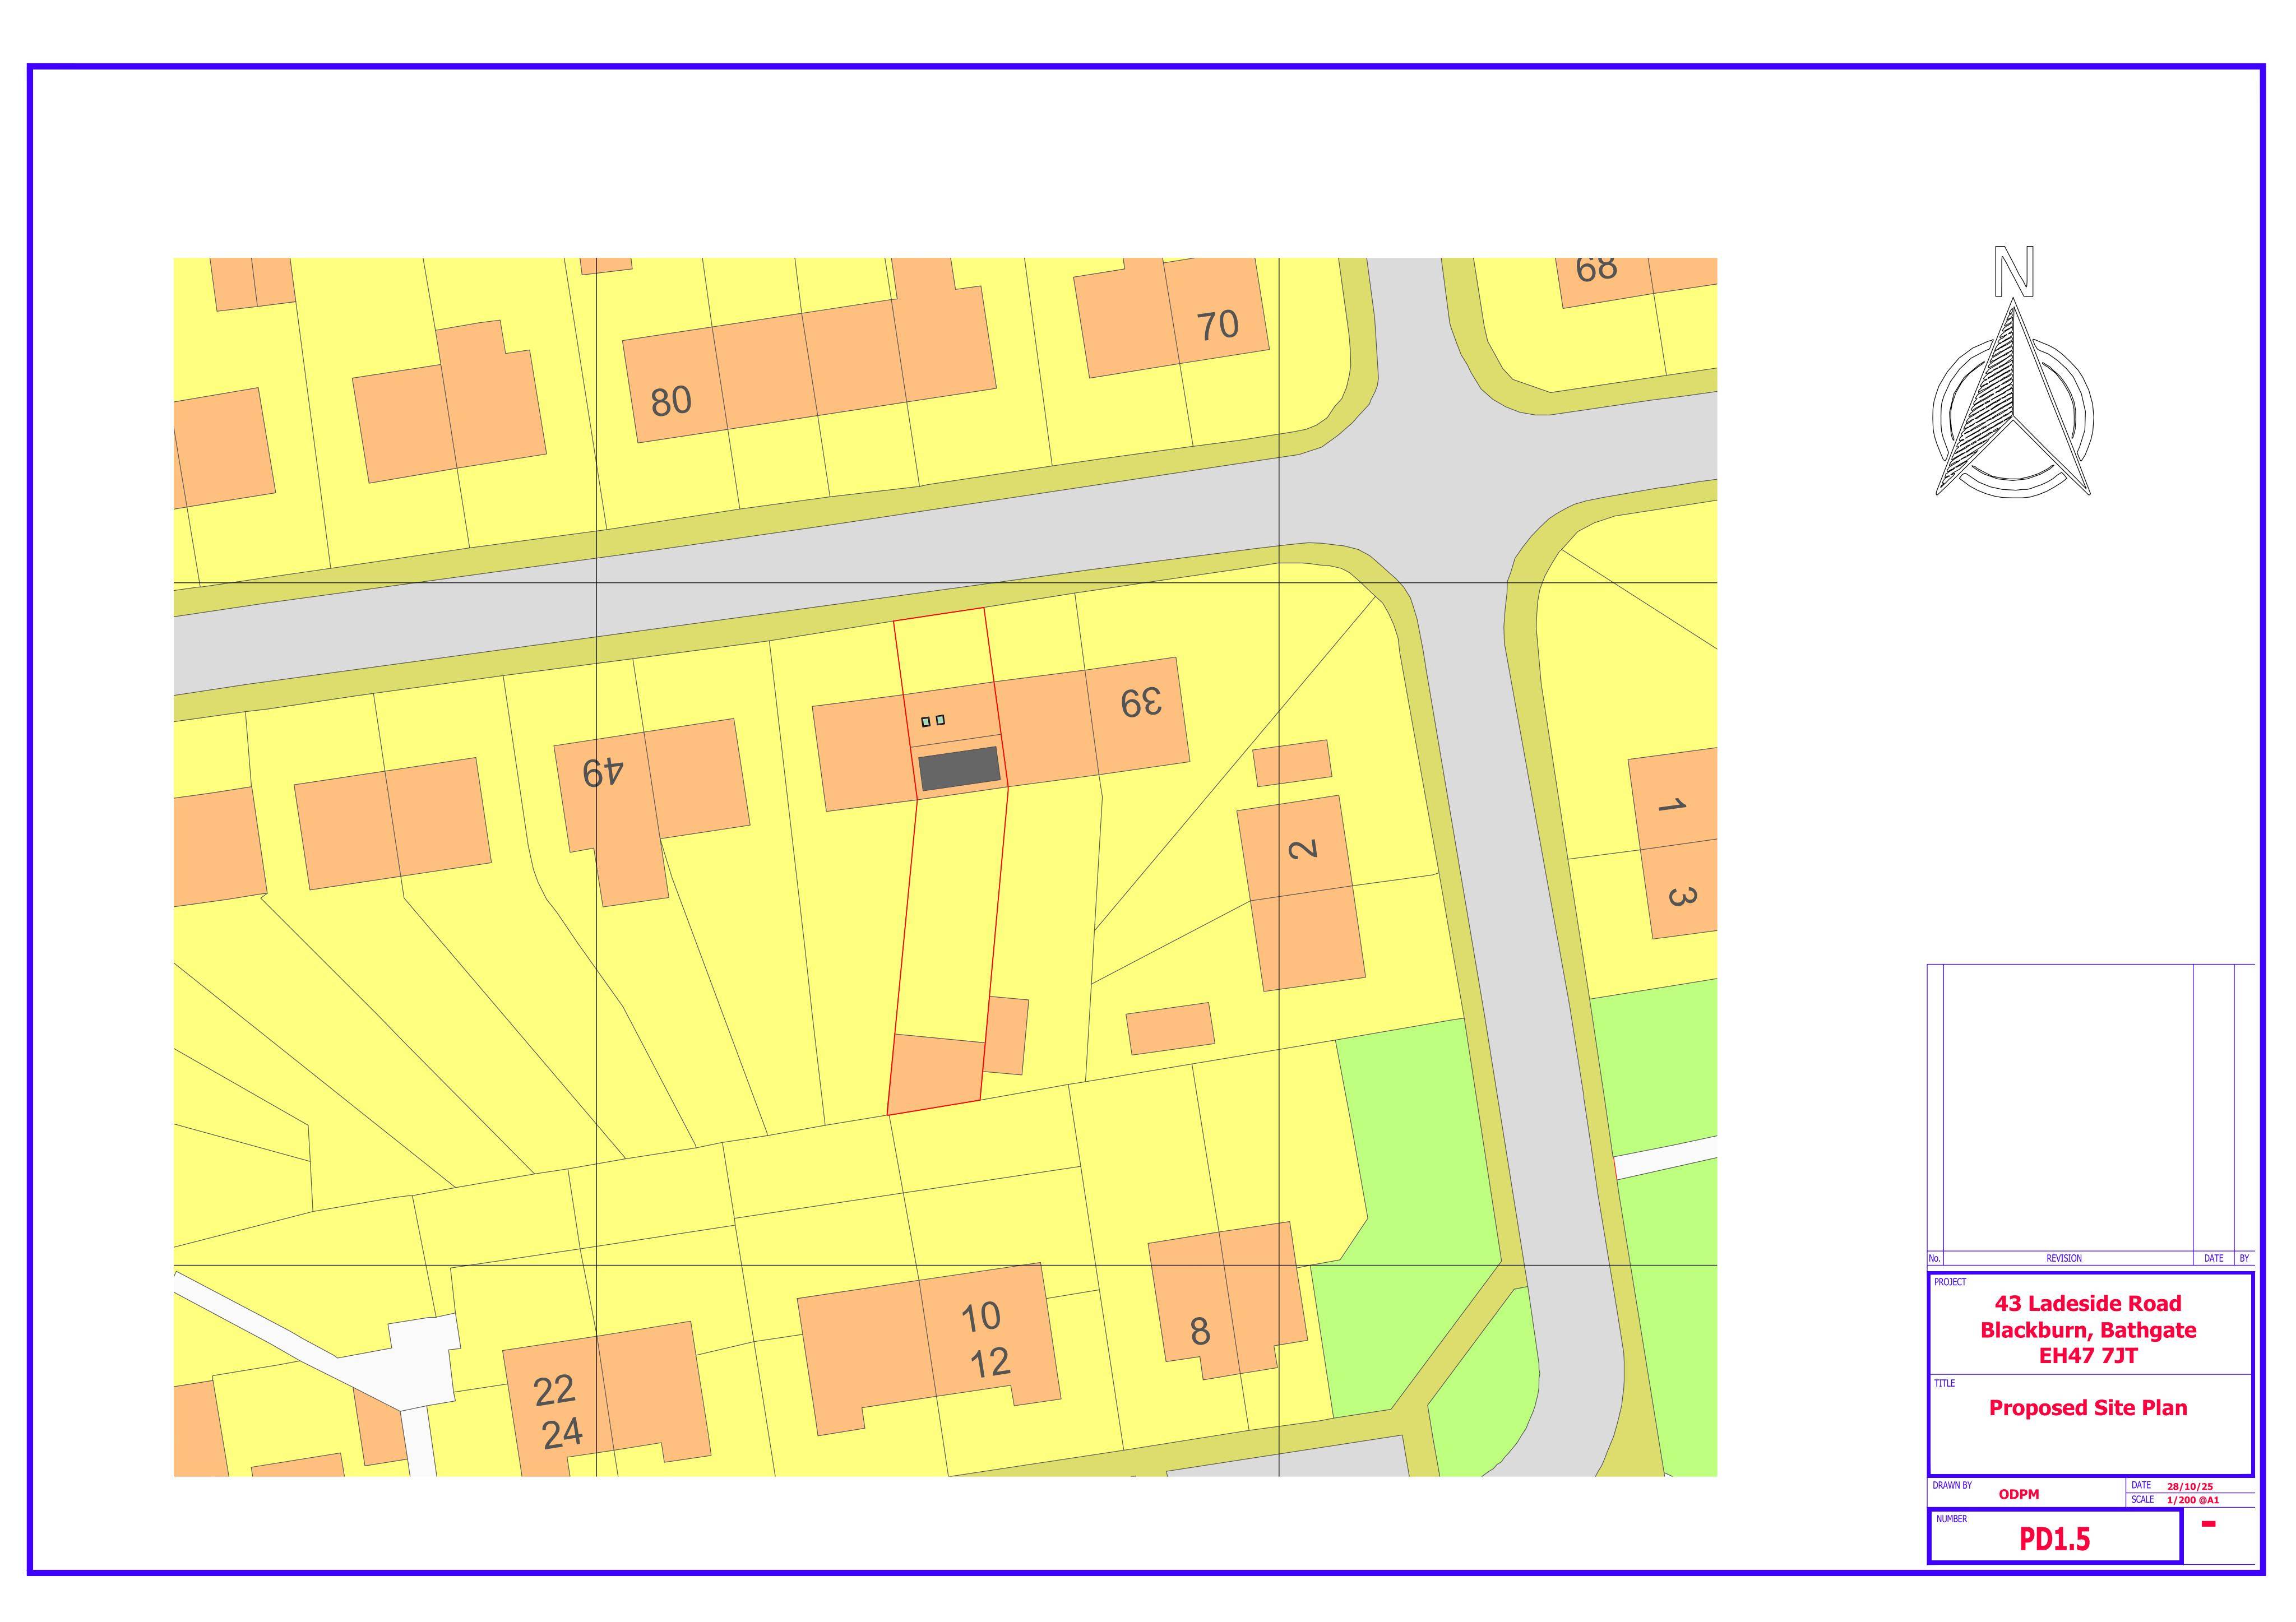
Task: Click house number "70" on the map
Action: [x=1217, y=325]
